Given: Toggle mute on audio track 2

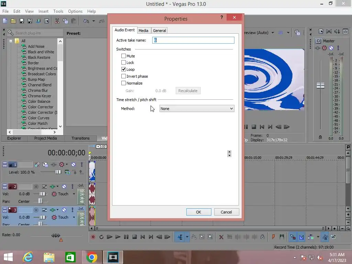Looking at the screenshot, I should [64, 187].
